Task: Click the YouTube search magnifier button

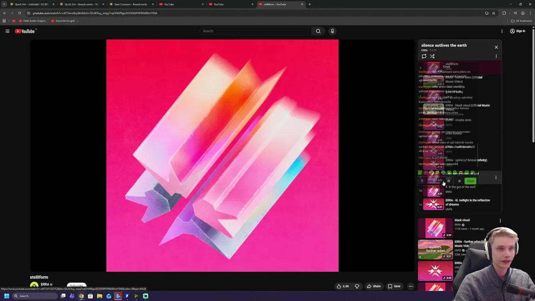Action: pos(318,31)
